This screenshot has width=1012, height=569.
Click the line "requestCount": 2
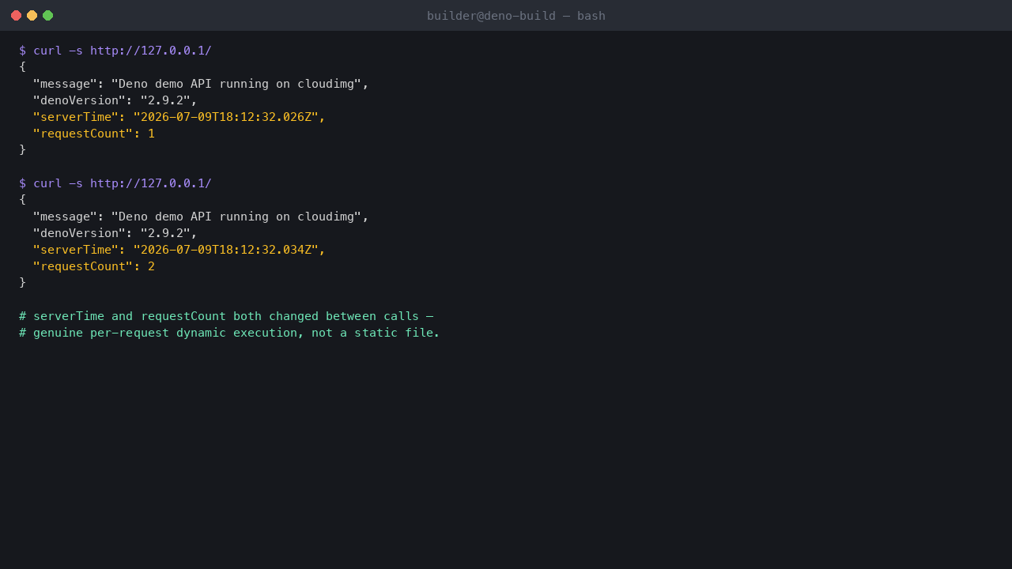pos(93,266)
